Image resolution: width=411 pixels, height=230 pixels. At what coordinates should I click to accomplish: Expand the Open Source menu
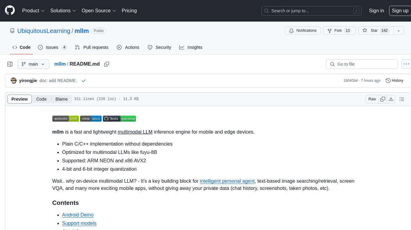[x=99, y=11]
